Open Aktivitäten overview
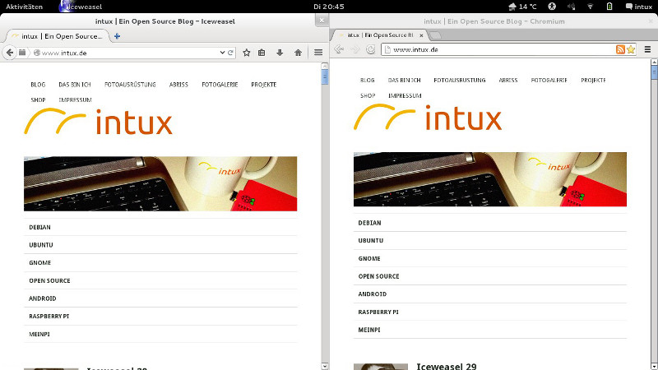This screenshot has width=658, height=370. (25, 7)
